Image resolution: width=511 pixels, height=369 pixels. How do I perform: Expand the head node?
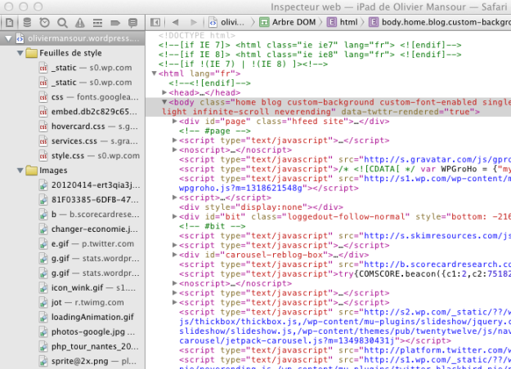point(164,92)
